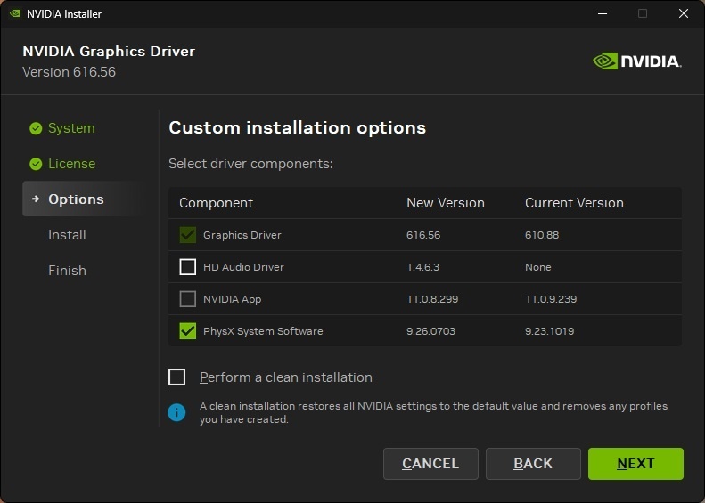Click the NVIDIA Graphics Driver title
This screenshot has width=705, height=503.
tap(109, 52)
